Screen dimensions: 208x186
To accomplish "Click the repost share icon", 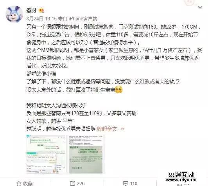I will coord(72,184).
